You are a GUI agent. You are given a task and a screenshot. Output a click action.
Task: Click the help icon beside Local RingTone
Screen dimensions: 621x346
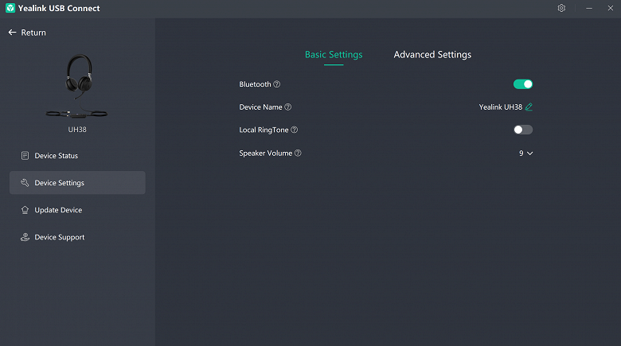295,130
